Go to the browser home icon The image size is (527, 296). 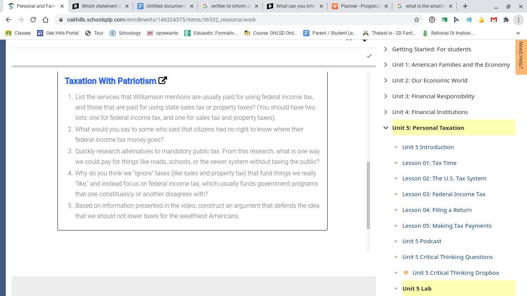pyautogui.click(x=46, y=20)
